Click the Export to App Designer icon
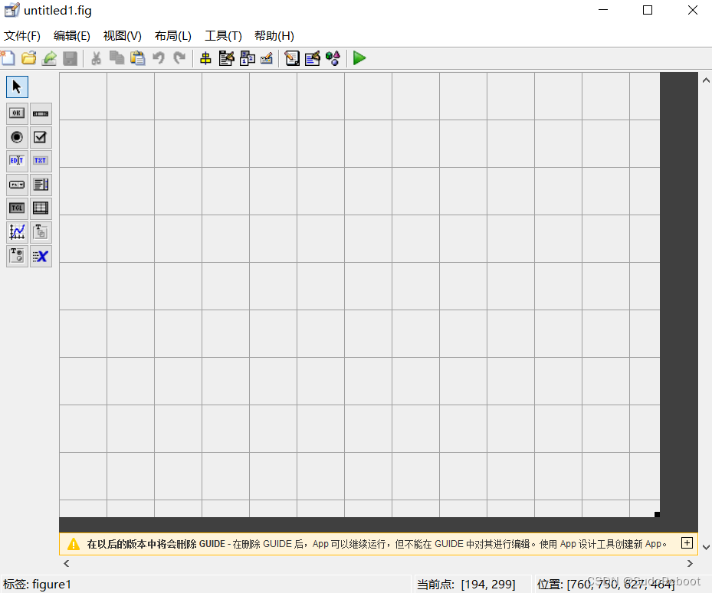This screenshot has width=712, height=593. coord(49,58)
